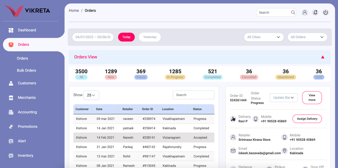Click the search magnifier icon
Viewport: 338px width, 168px height.
click(x=293, y=13)
